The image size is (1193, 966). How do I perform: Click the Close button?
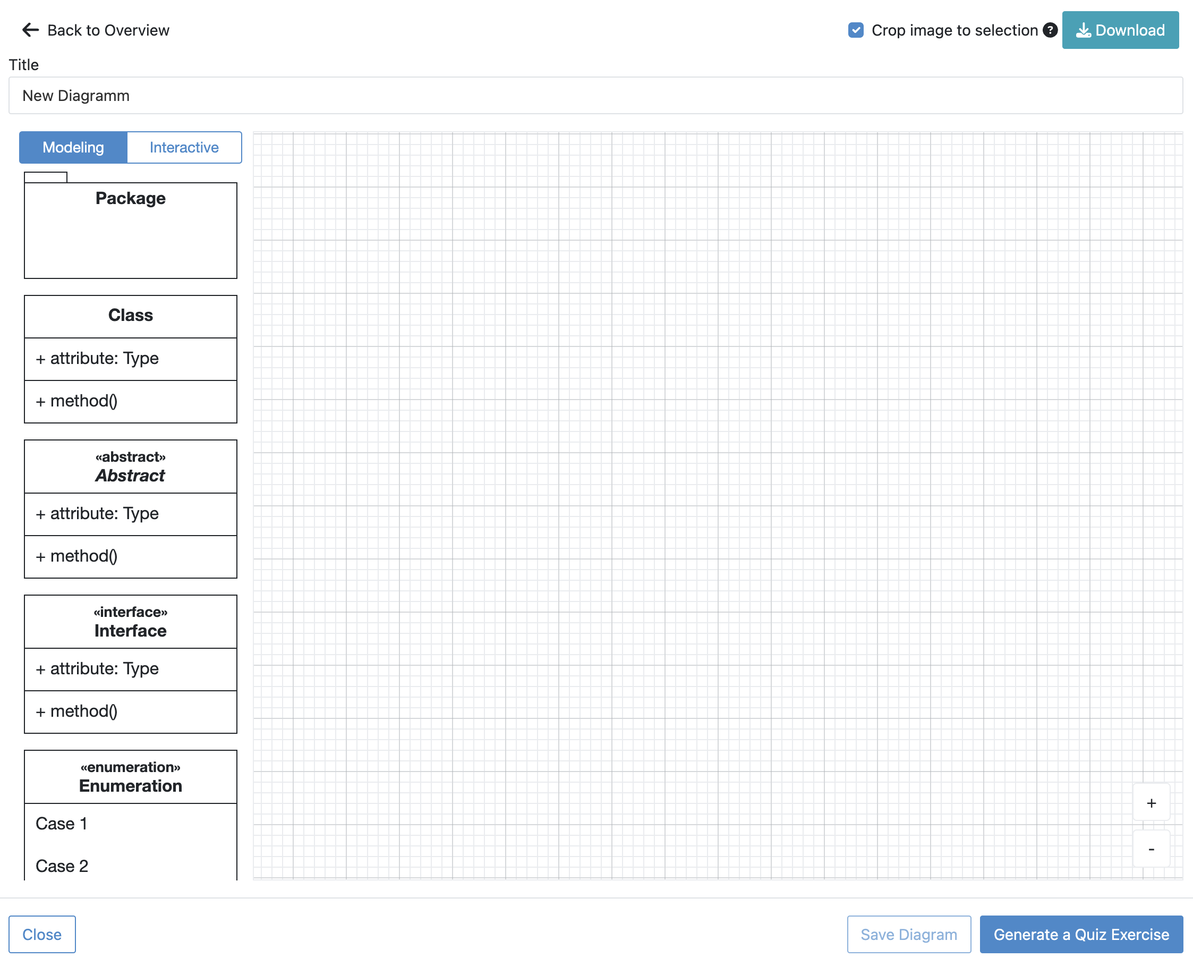(42, 934)
